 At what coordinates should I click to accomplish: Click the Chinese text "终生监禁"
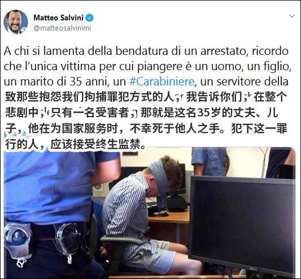(x=117, y=144)
